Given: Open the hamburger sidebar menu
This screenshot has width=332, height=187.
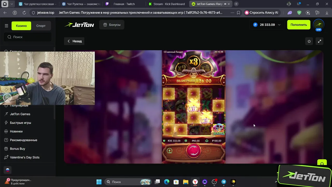Looking at the screenshot, I should (x=6, y=26).
